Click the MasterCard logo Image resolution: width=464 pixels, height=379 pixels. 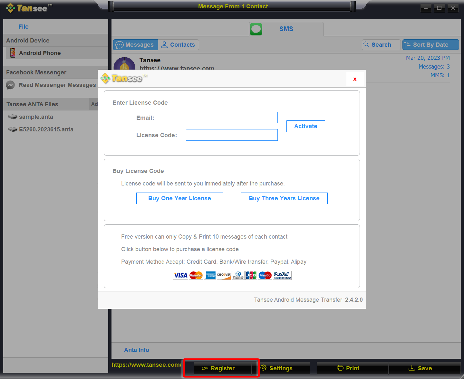point(196,275)
